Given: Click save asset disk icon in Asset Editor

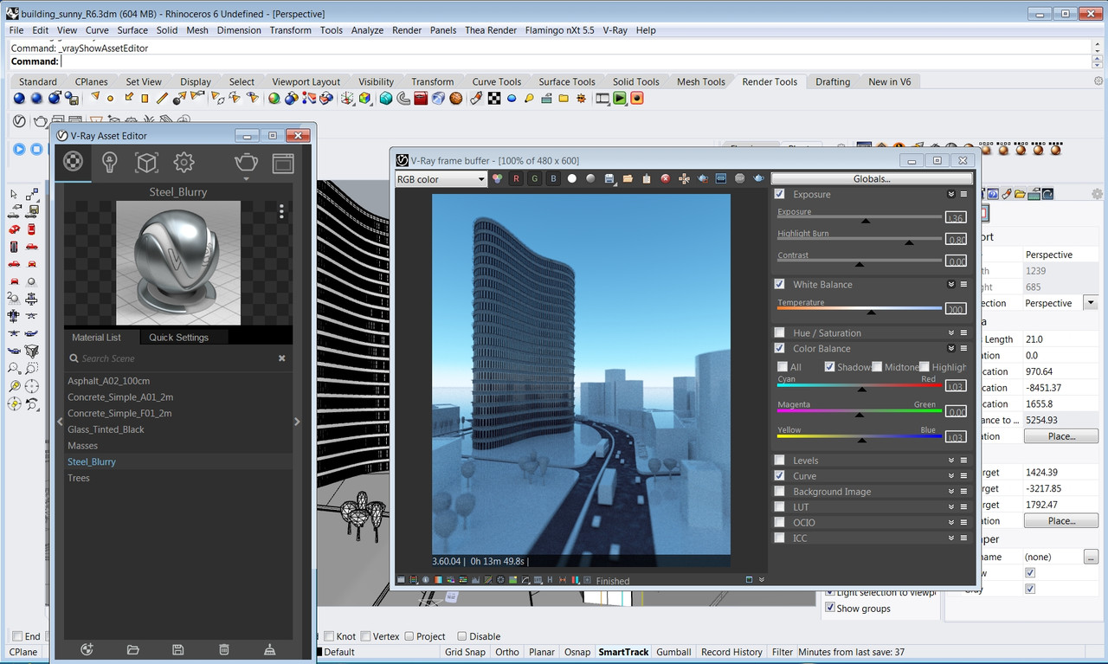Looking at the screenshot, I should (177, 649).
